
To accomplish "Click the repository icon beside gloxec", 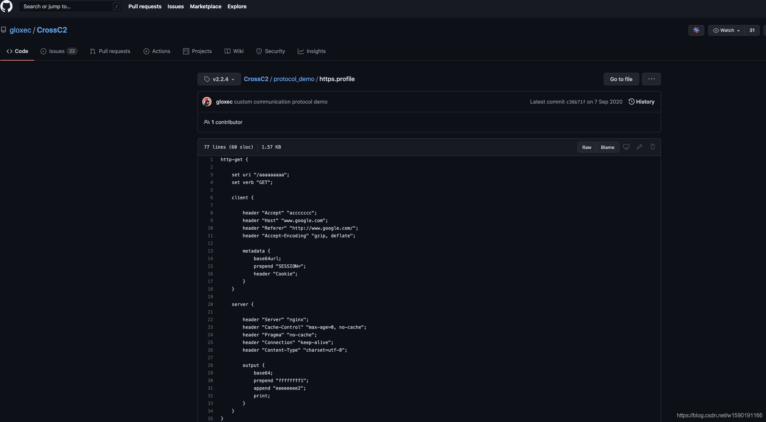I will pyautogui.click(x=3, y=30).
